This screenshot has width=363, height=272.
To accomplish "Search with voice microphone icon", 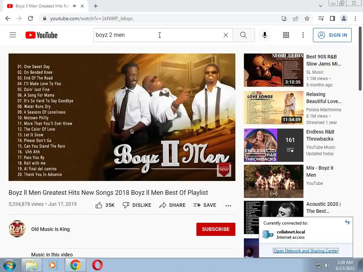I will [x=265, y=35].
